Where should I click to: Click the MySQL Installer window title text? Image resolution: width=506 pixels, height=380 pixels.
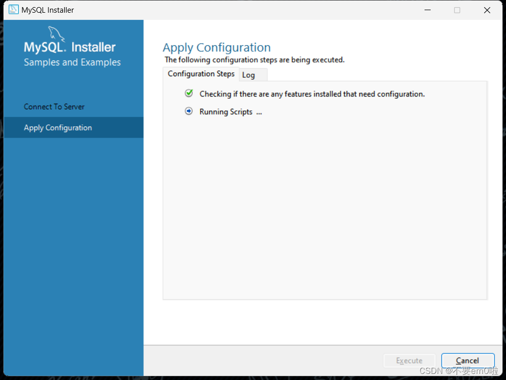(x=48, y=10)
